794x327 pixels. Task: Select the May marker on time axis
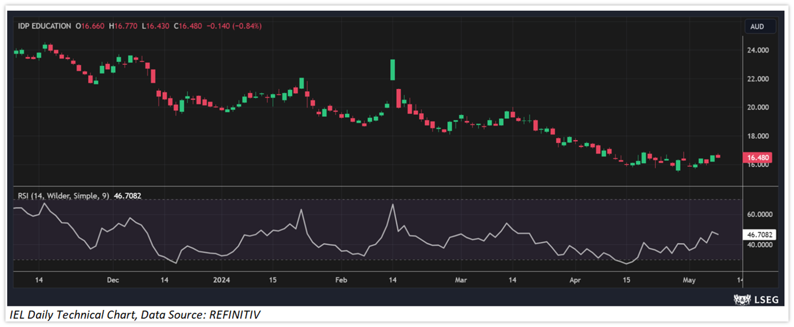(x=689, y=280)
